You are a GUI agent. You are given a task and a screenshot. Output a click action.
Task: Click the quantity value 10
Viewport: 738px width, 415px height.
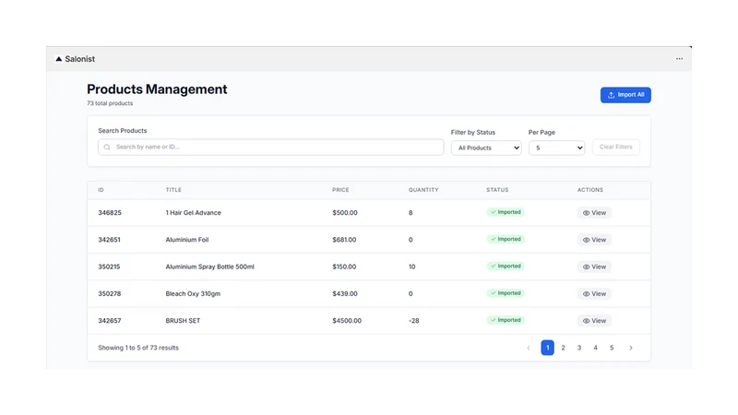[411, 267]
